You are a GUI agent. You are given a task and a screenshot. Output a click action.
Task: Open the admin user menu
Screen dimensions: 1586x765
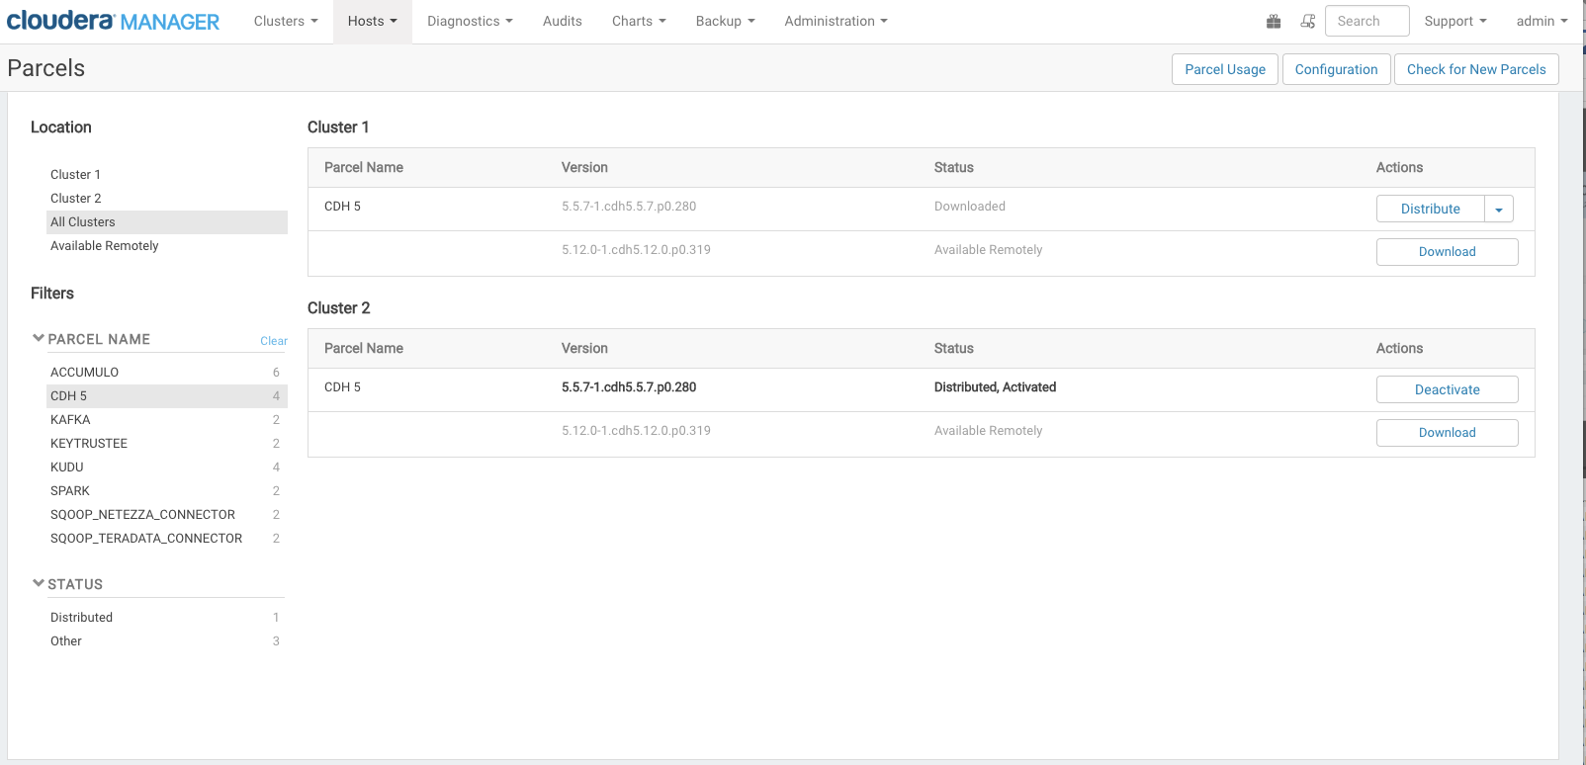(x=1541, y=21)
